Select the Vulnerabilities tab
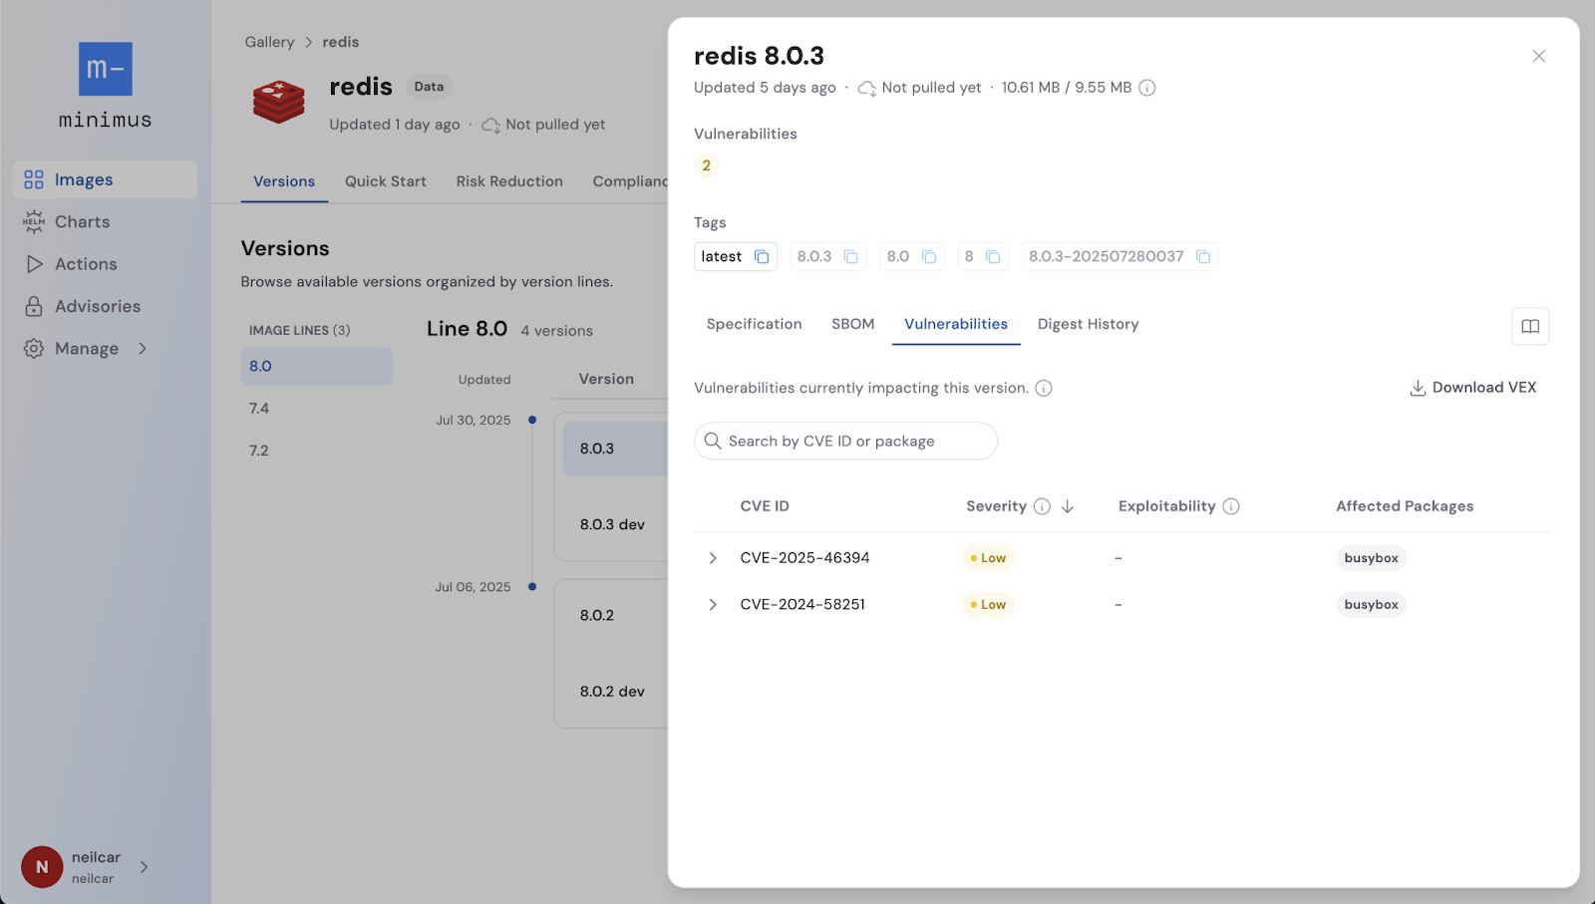This screenshot has height=904, width=1595. coord(956,324)
